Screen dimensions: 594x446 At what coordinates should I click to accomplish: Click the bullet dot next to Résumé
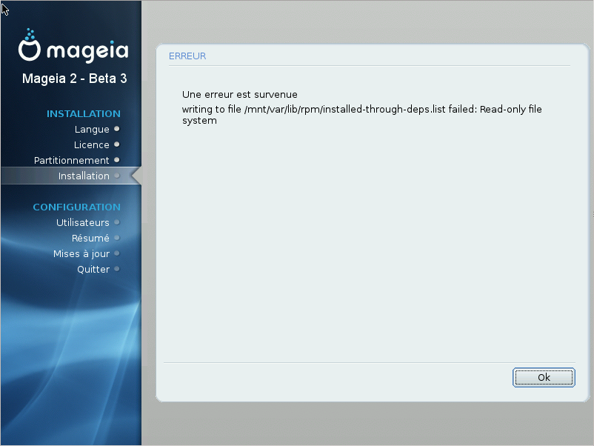click(x=117, y=238)
